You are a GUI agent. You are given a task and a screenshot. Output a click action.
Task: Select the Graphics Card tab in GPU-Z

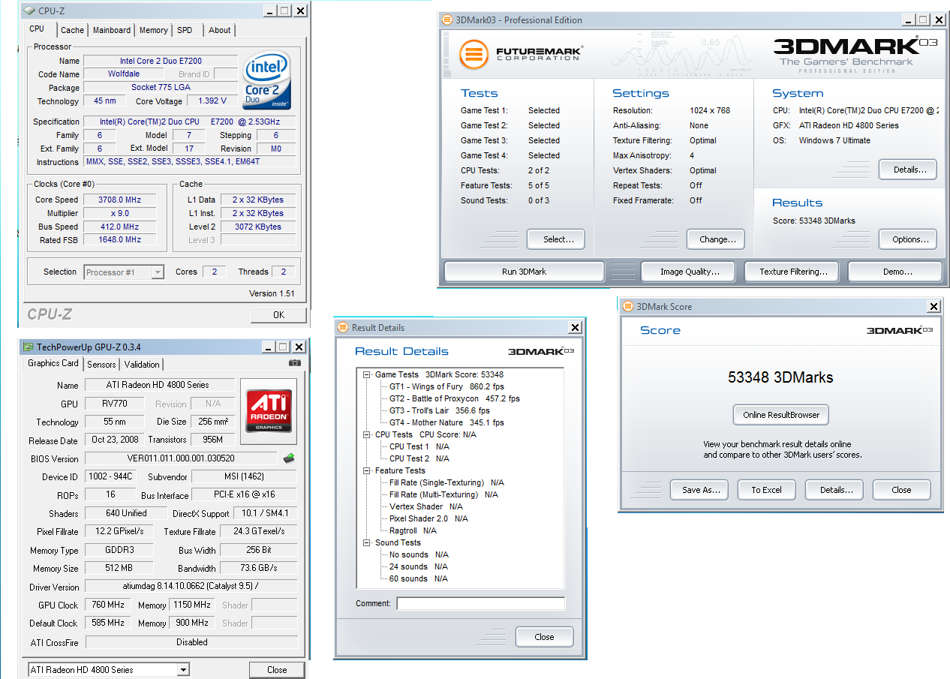click(x=53, y=363)
